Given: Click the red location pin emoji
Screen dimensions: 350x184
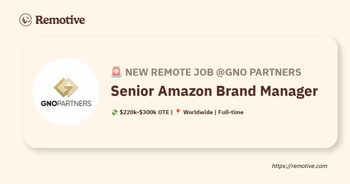Looking at the screenshot, I should [x=178, y=112].
